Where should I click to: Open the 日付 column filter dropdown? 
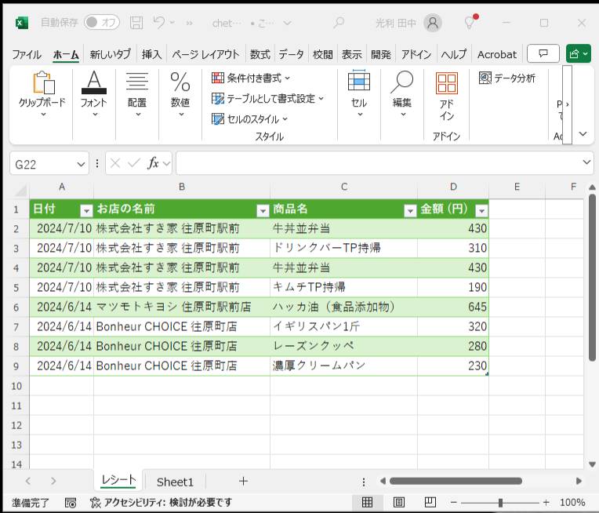tap(87, 210)
